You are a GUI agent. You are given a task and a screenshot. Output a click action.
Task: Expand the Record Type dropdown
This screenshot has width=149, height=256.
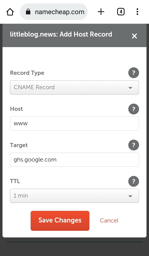point(74,87)
